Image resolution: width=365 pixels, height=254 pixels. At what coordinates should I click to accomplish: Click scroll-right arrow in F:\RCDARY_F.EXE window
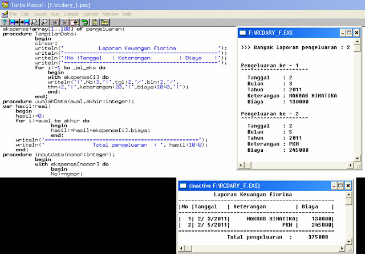point(351,165)
